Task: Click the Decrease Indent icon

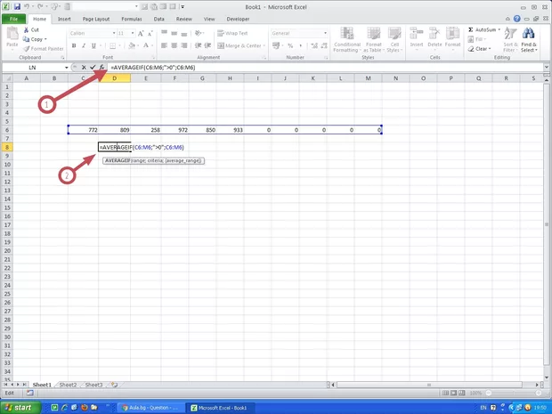Action: tap(199, 45)
